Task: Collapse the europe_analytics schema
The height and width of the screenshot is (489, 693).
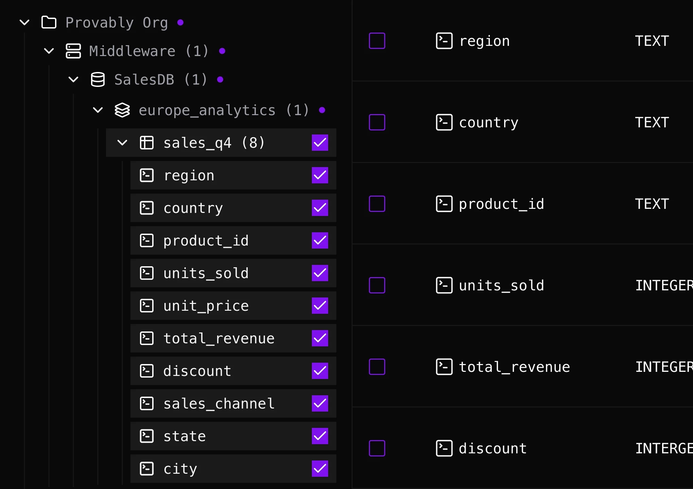Action: tap(98, 110)
